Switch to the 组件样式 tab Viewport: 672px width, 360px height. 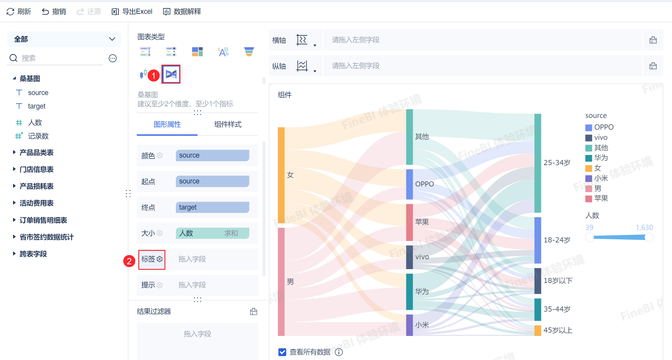coord(228,124)
